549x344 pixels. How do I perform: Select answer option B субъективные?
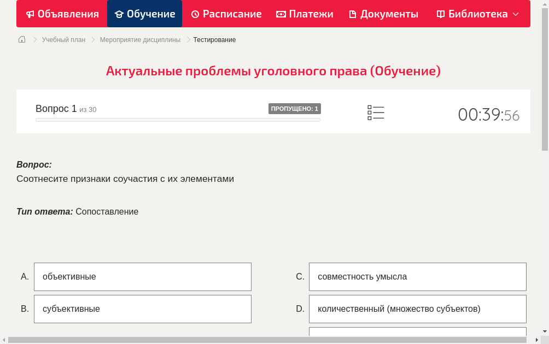(142, 309)
